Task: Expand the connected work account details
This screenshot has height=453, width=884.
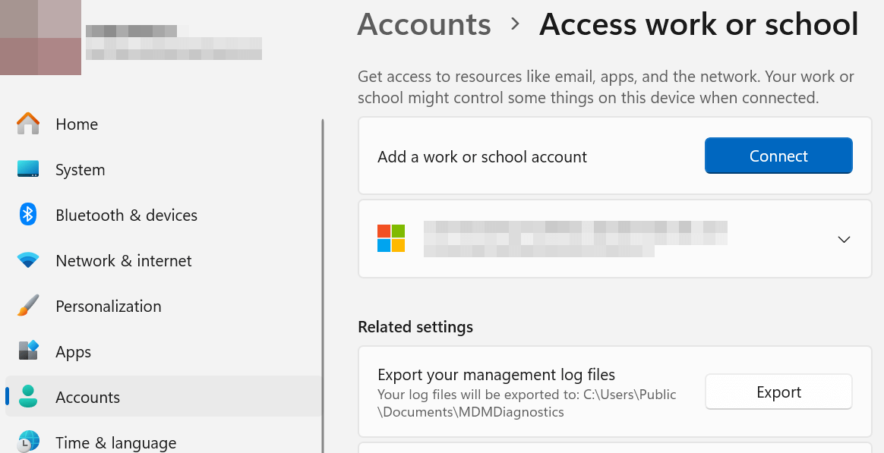Action: point(844,239)
